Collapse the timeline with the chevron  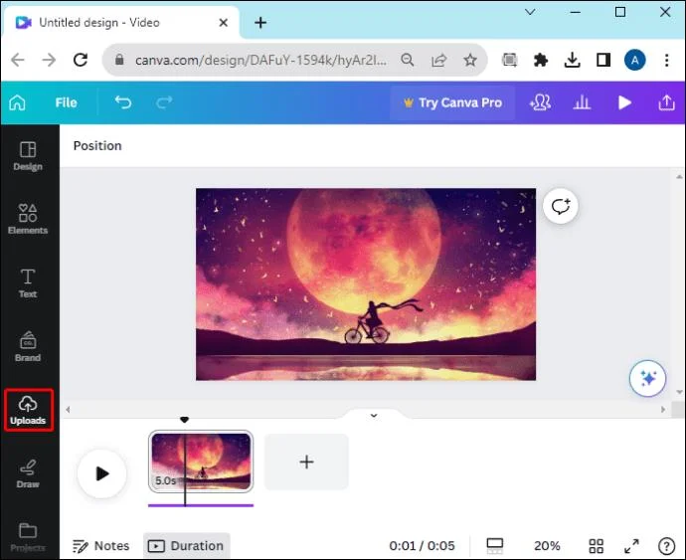[374, 416]
